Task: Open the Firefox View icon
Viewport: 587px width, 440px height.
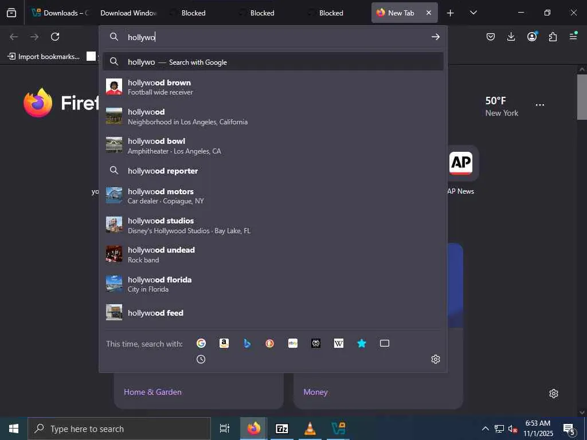Action: click(x=11, y=13)
